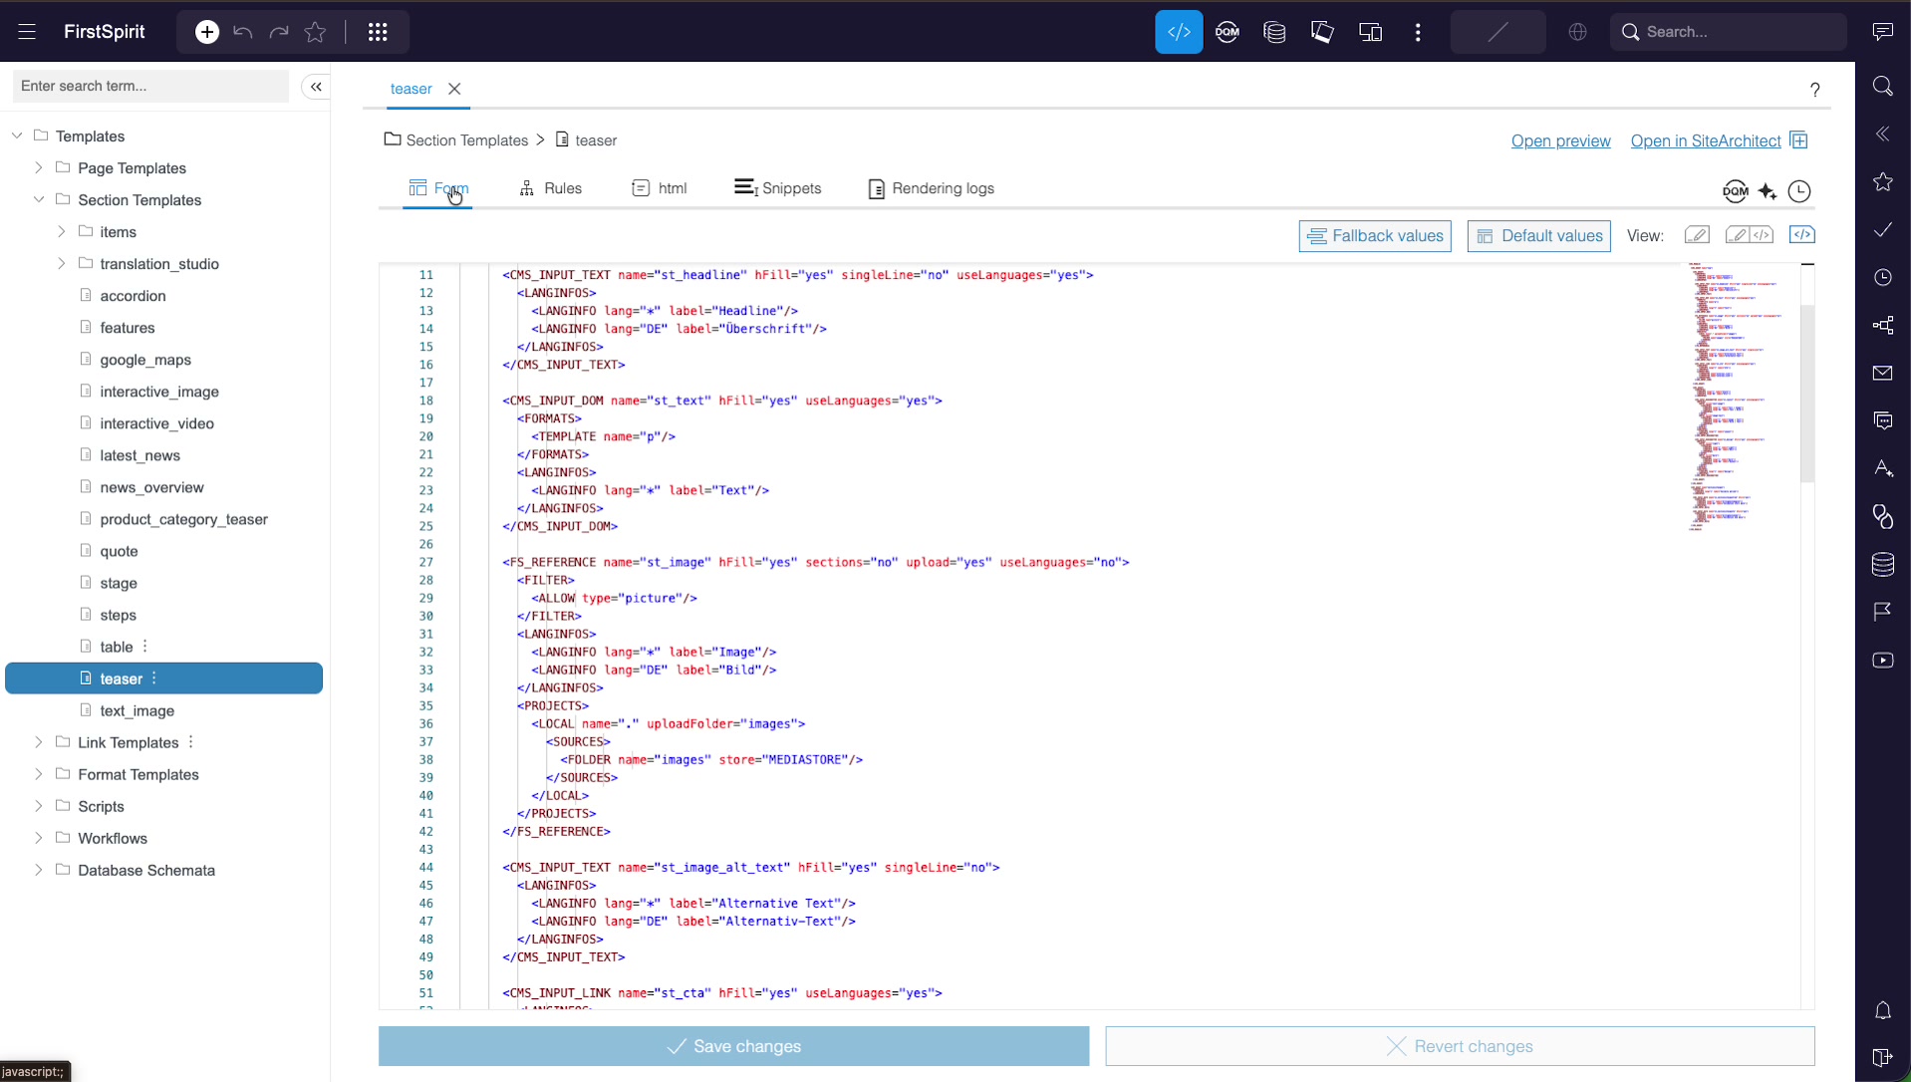Select the code view icon in top bar
The width and height of the screenshot is (1911, 1082).
[1179, 32]
